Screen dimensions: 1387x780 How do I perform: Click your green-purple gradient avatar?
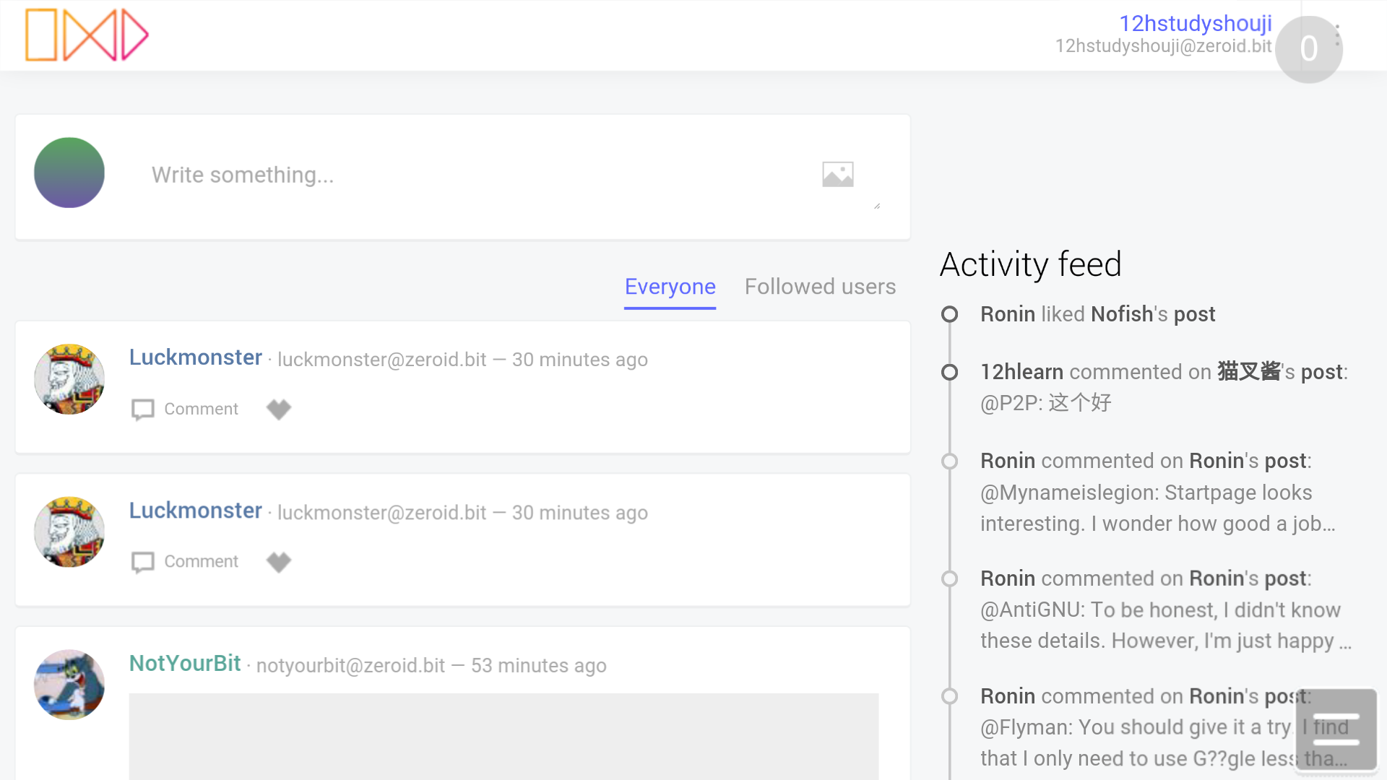69,173
